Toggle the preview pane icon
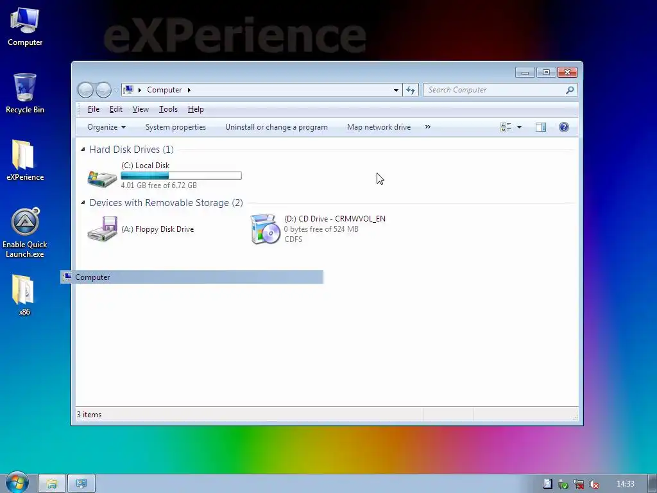The width and height of the screenshot is (657, 493). pos(541,127)
